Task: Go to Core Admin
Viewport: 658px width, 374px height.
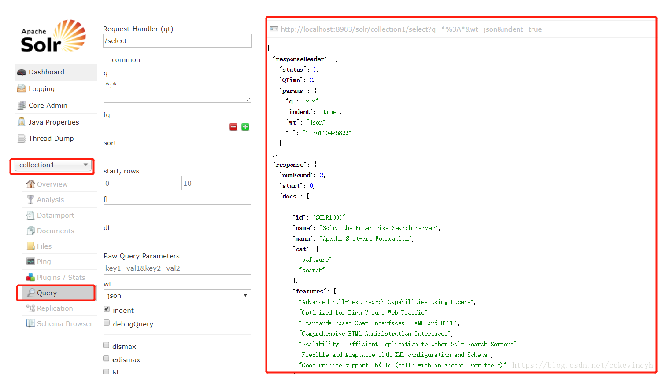Action: pyautogui.click(x=55, y=105)
